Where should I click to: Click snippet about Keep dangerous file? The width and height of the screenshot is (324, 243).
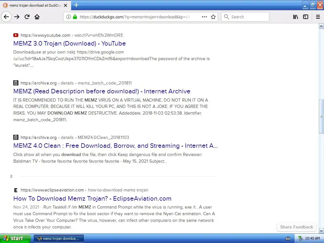tap(108, 158)
